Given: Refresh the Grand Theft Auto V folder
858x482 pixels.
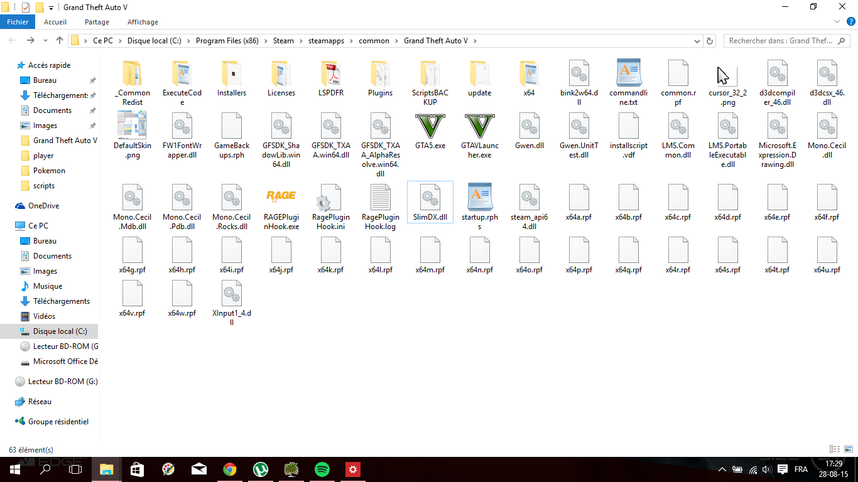Looking at the screenshot, I should tap(710, 41).
